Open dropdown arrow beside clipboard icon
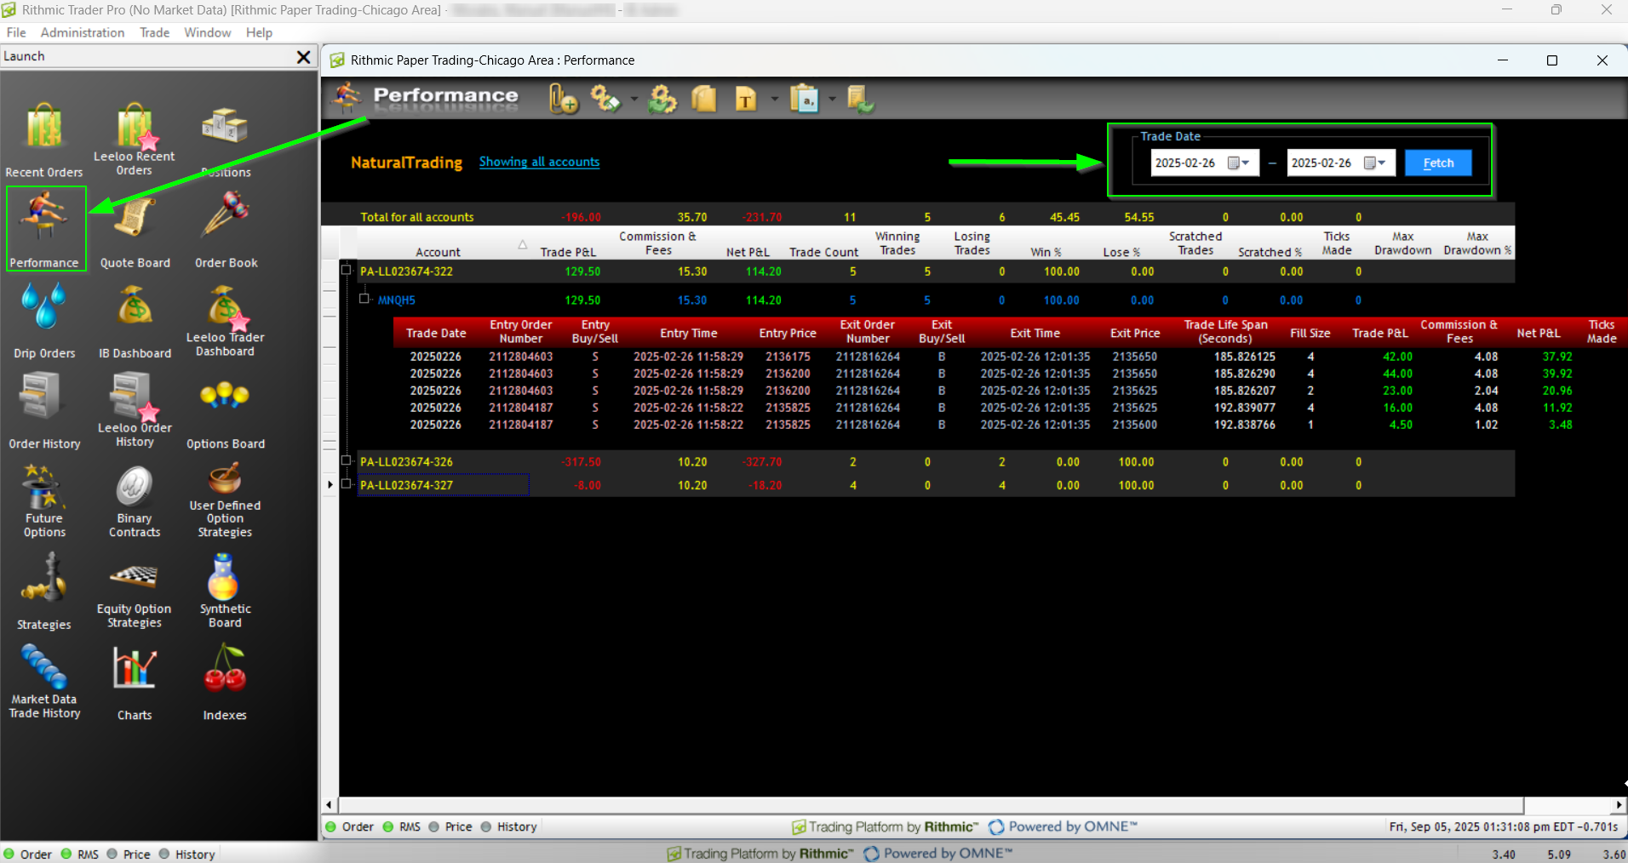The height and width of the screenshot is (863, 1628). point(832,100)
